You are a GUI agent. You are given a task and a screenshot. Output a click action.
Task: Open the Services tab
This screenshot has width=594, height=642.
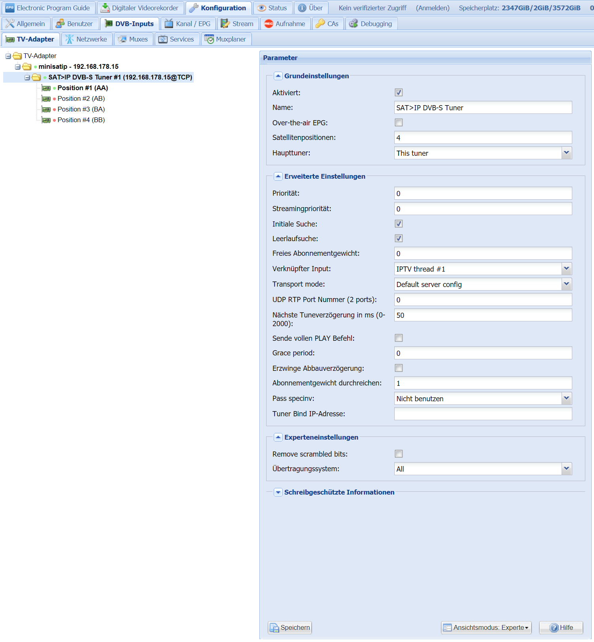(x=177, y=39)
